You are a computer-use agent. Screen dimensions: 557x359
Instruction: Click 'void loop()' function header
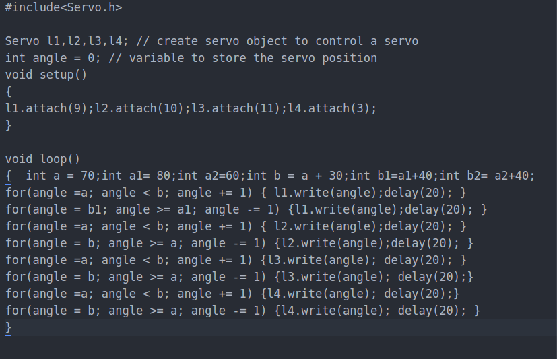(42, 159)
